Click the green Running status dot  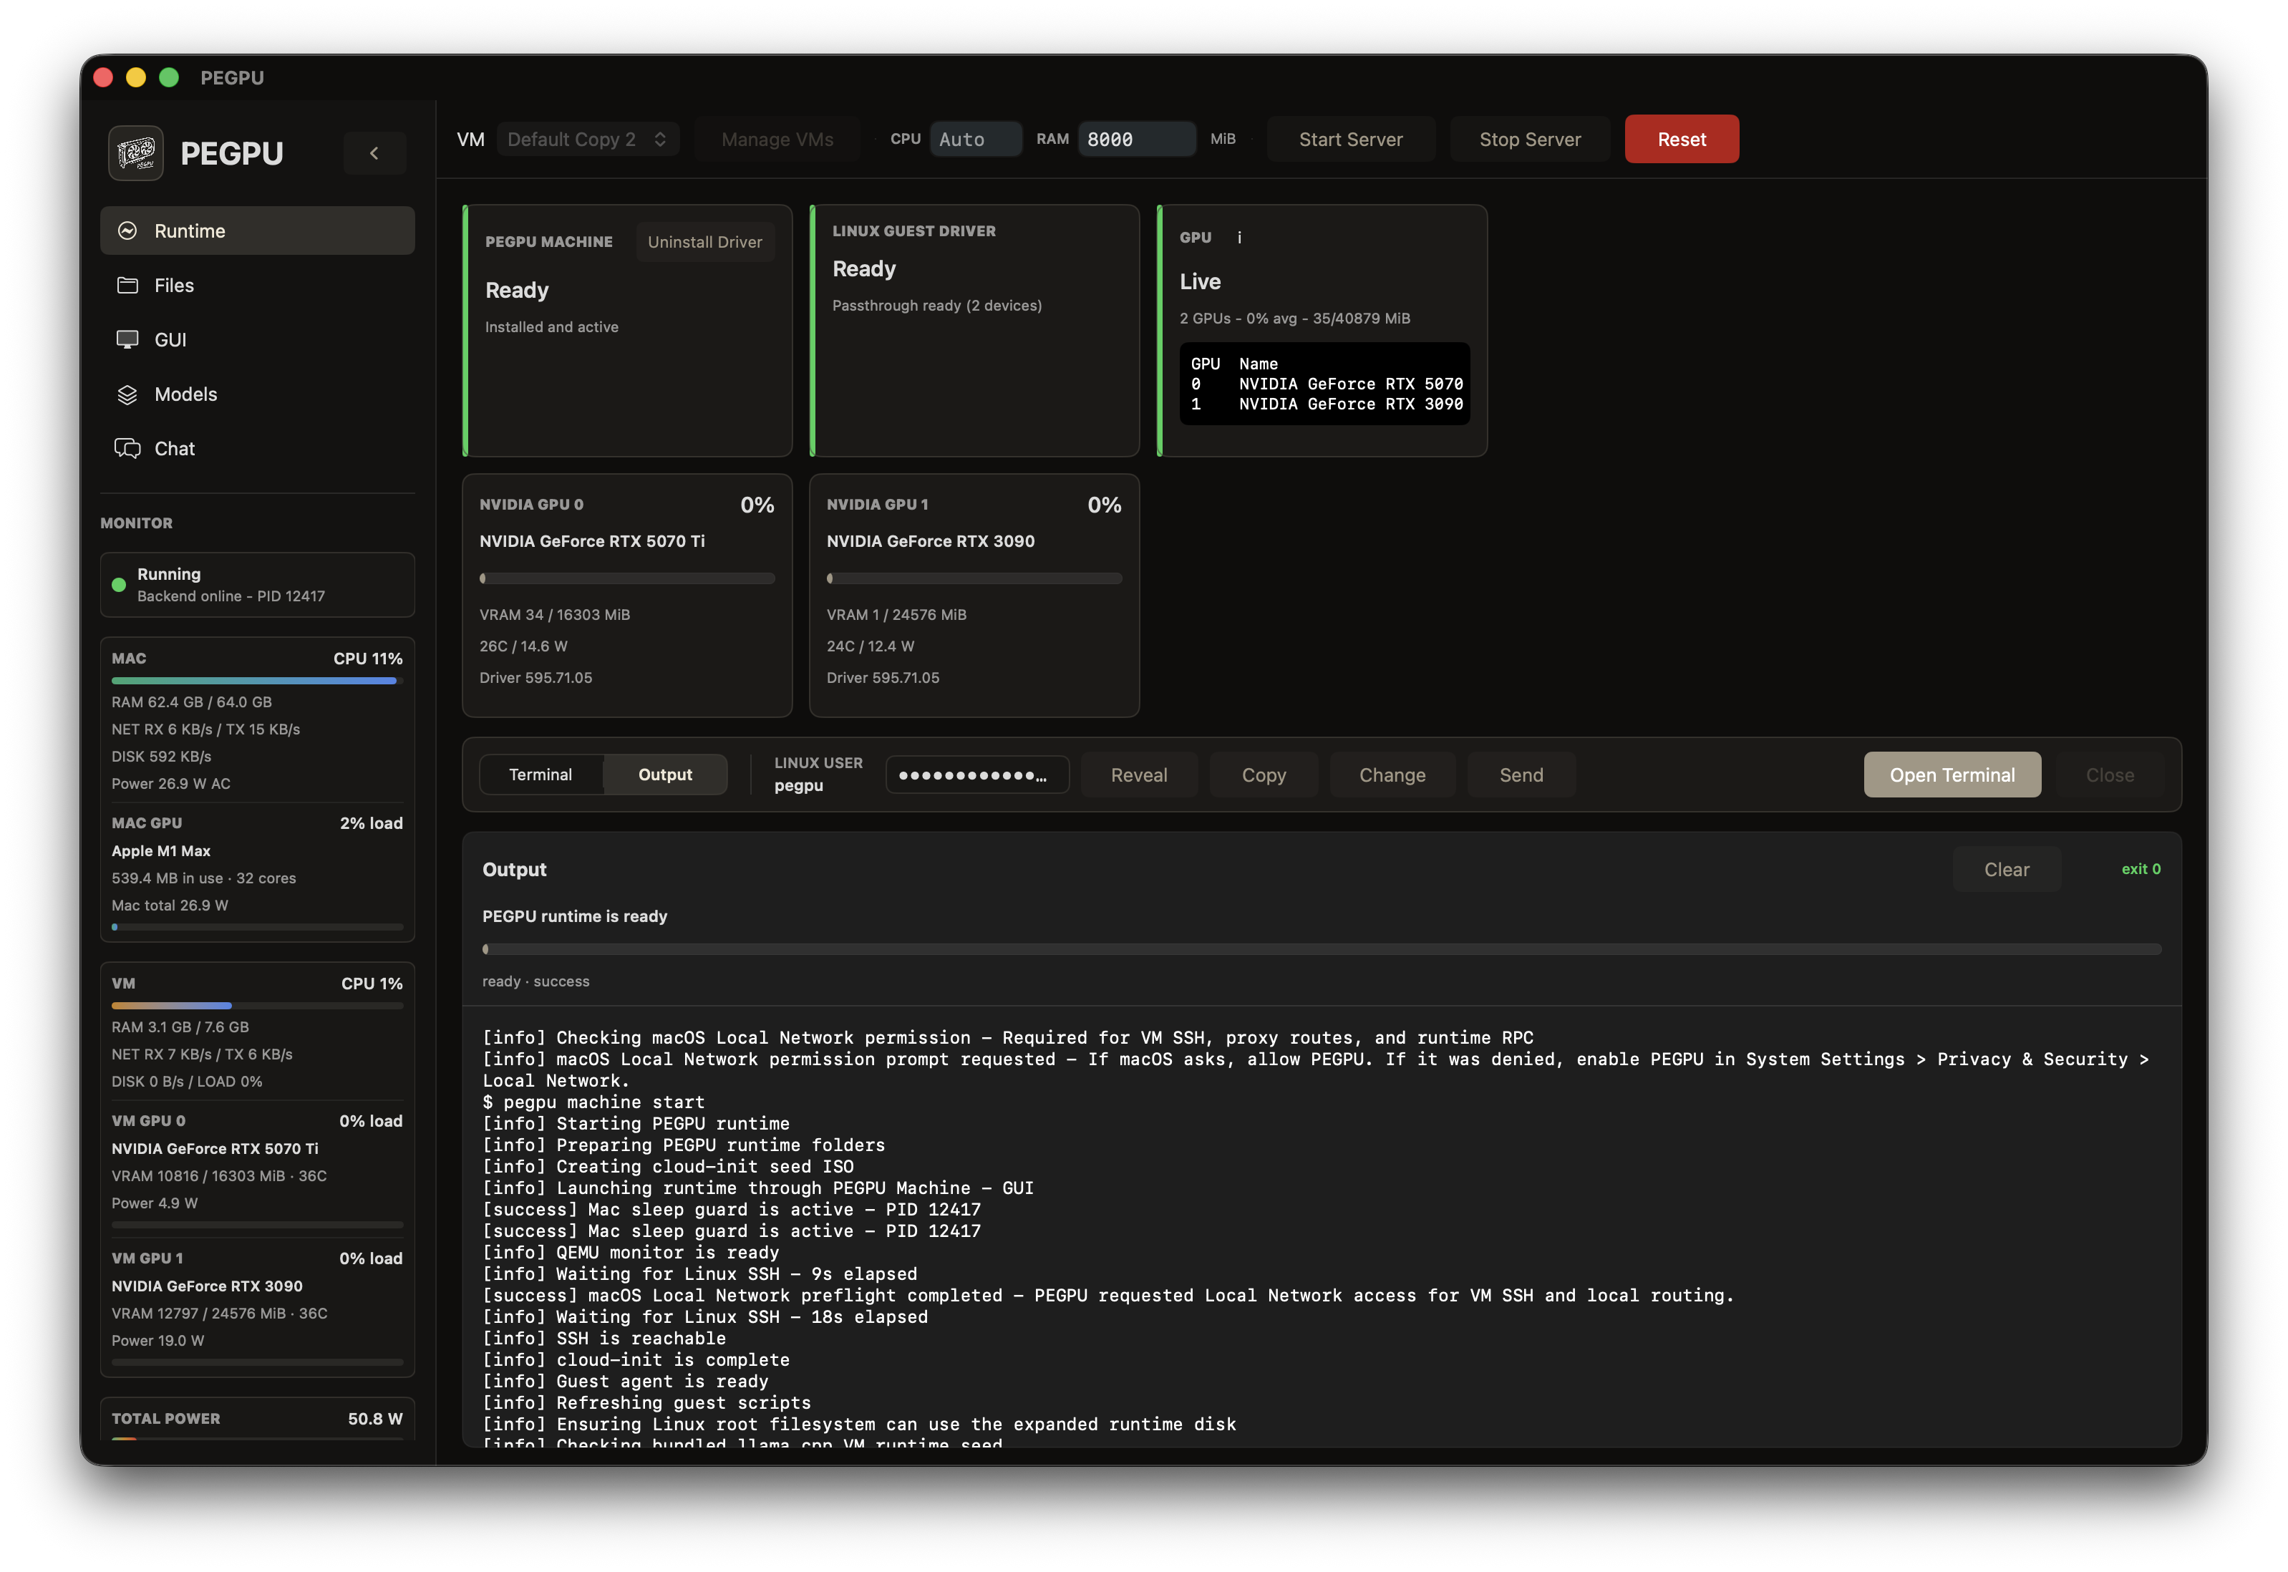coord(119,585)
